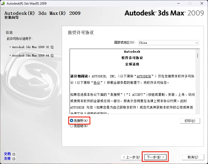This screenshot has height=164, width=208.
Task: Click the underlined 协议 term in the agreement
Action: click(x=97, y=83)
